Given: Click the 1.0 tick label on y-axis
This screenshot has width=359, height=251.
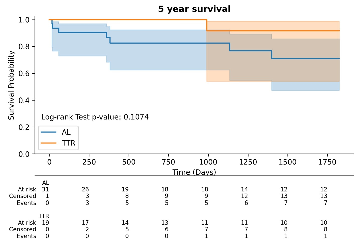Looking at the screenshot, I should 24,20.
